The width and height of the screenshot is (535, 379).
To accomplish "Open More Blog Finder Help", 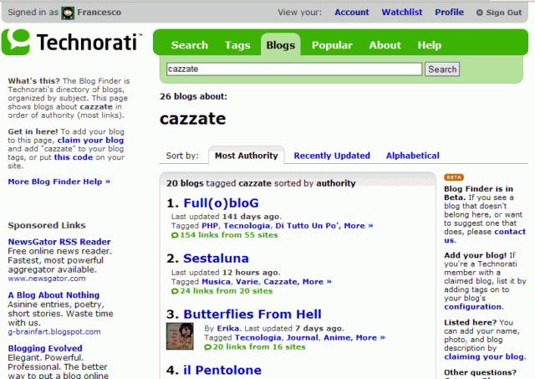I will click(59, 182).
